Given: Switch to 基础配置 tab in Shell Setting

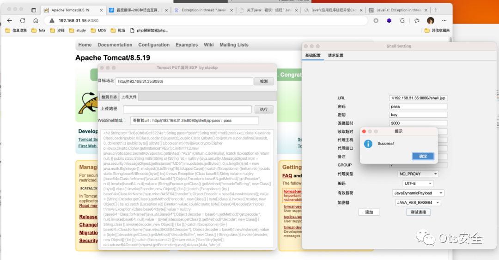Looking at the screenshot, I should tap(313, 55).
